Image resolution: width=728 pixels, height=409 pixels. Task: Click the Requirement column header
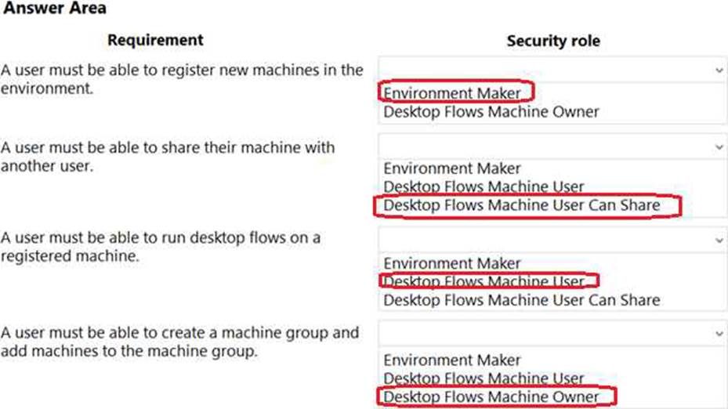click(x=155, y=40)
